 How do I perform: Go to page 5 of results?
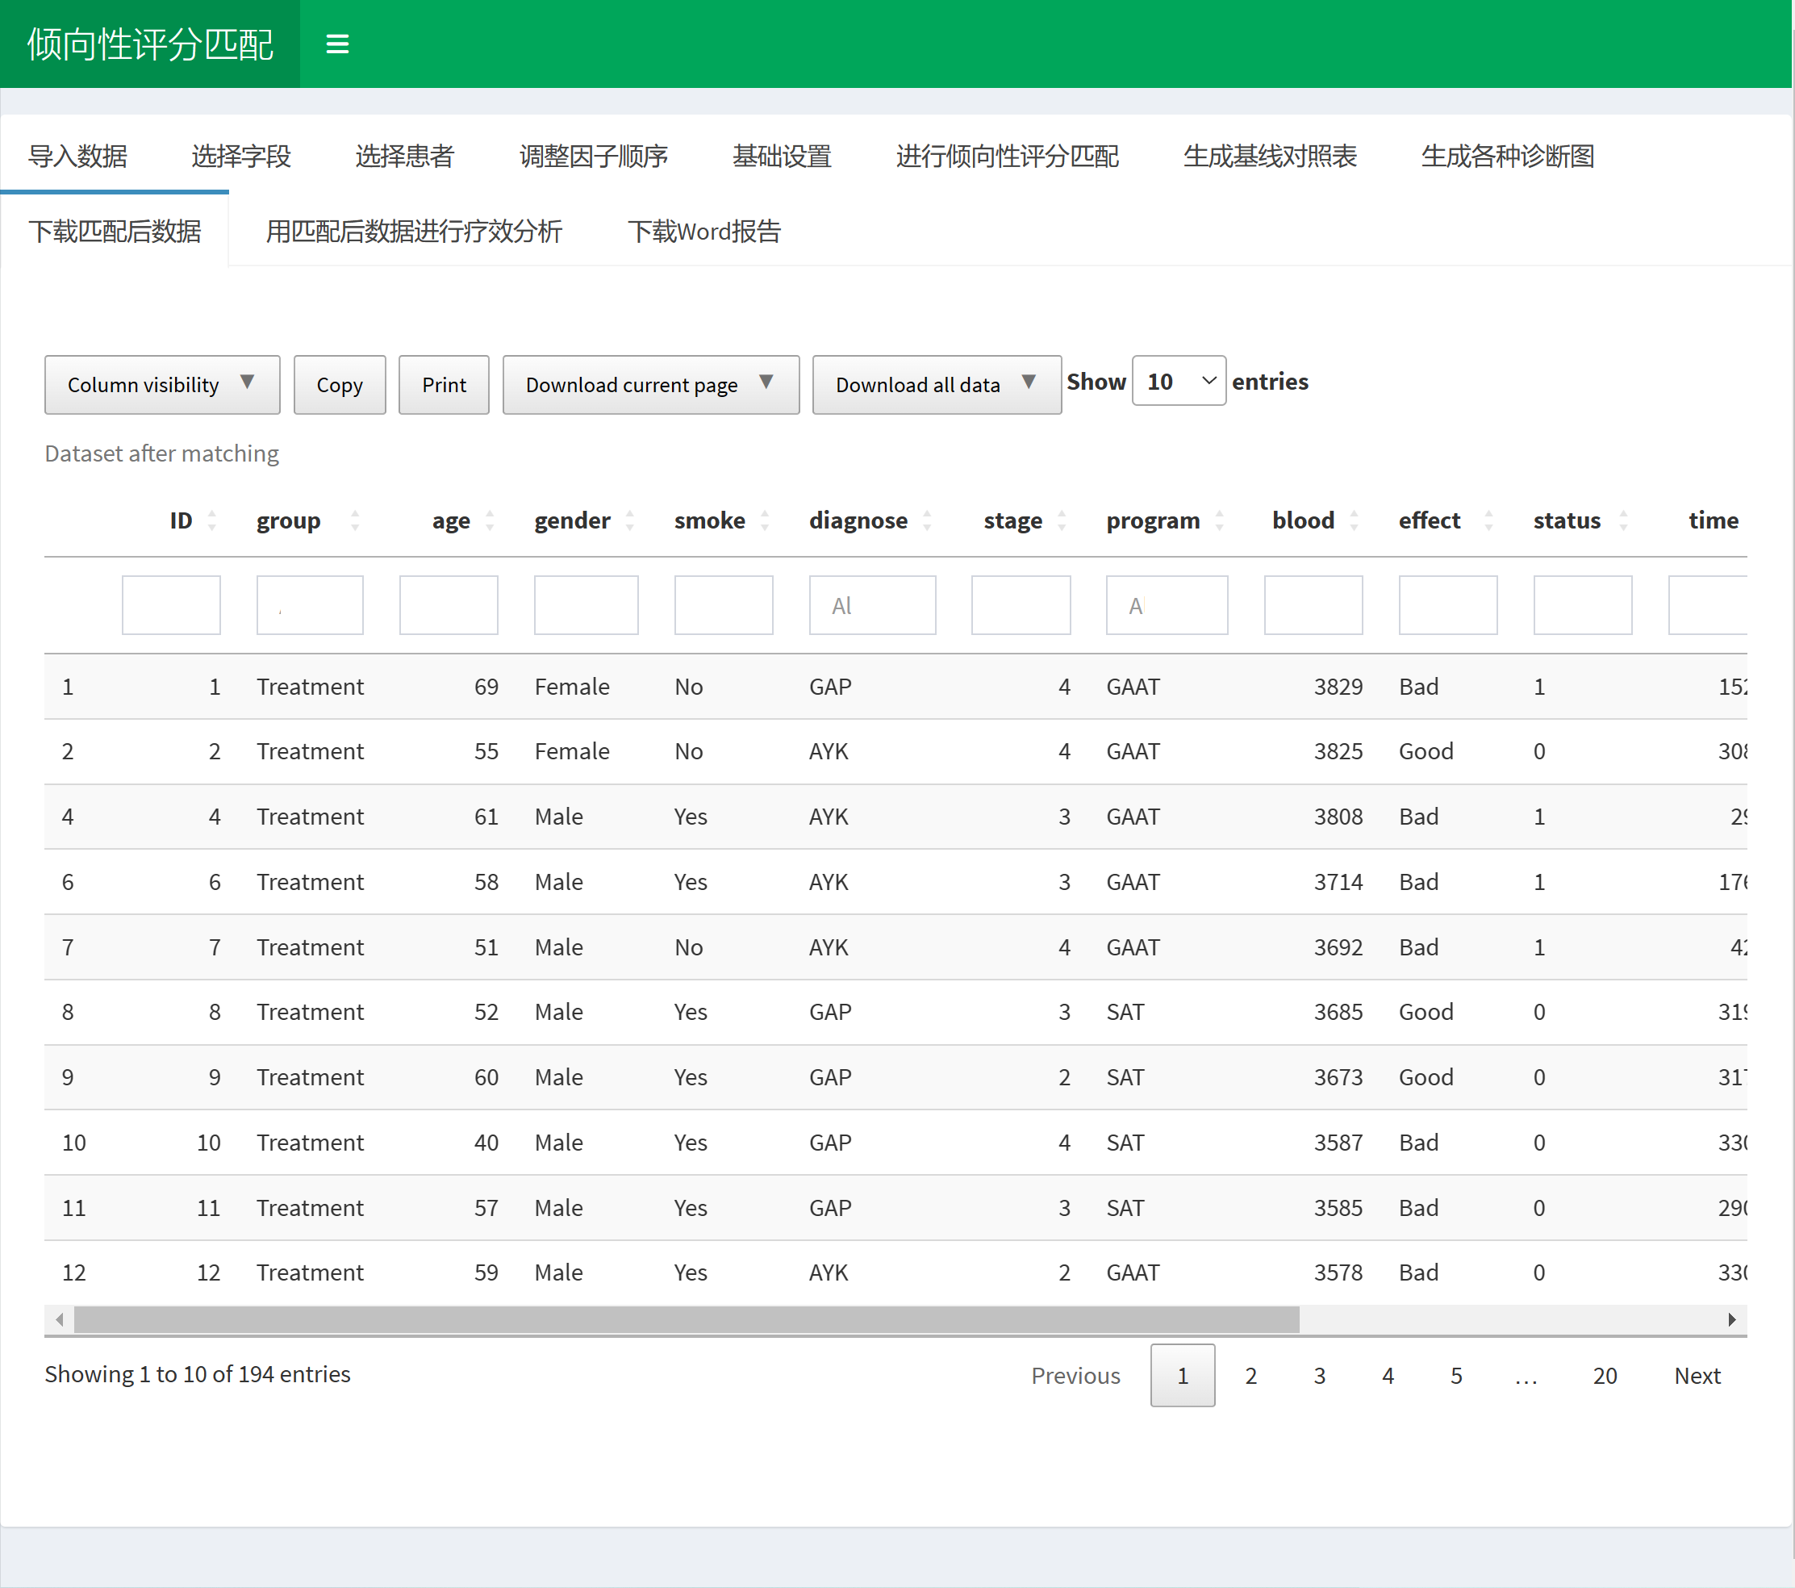1456,1376
